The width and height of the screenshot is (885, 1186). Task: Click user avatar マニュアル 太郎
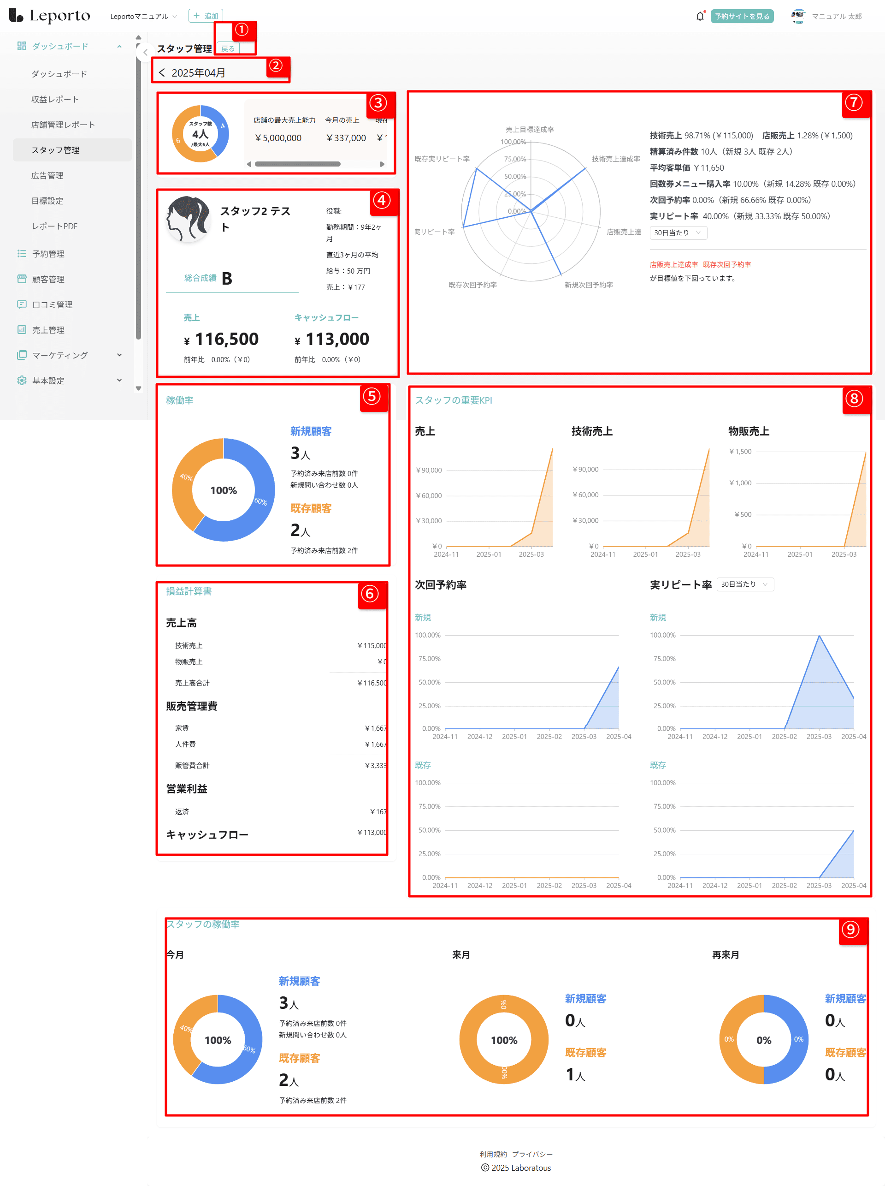(798, 16)
